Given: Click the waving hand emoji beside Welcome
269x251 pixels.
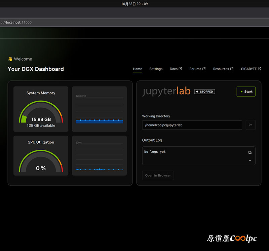Looking at the screenshot, I should (10, 59).
